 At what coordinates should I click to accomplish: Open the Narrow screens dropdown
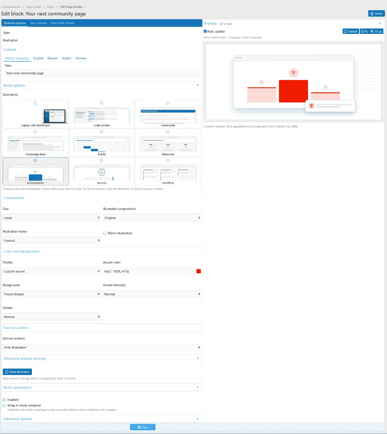pyautogui.click(x=102, y=348)
